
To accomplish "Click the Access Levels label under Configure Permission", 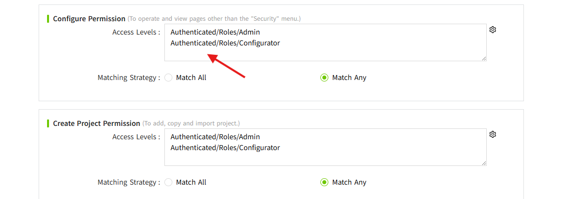I will (136, 32).
